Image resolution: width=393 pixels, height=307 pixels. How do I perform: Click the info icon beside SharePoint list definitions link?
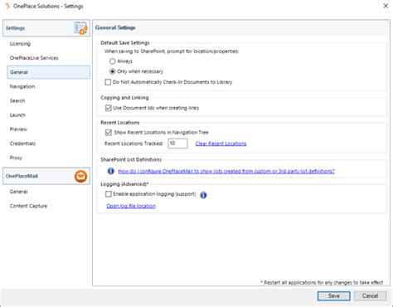coord(110,171)
